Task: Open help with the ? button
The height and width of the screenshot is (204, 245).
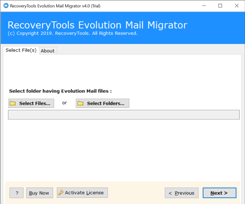Action: click(17, 193)
